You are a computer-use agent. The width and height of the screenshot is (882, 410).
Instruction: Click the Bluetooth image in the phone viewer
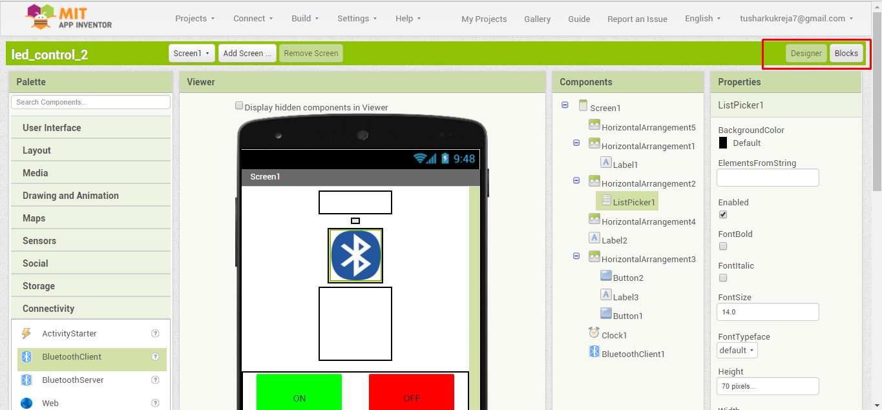355,255
